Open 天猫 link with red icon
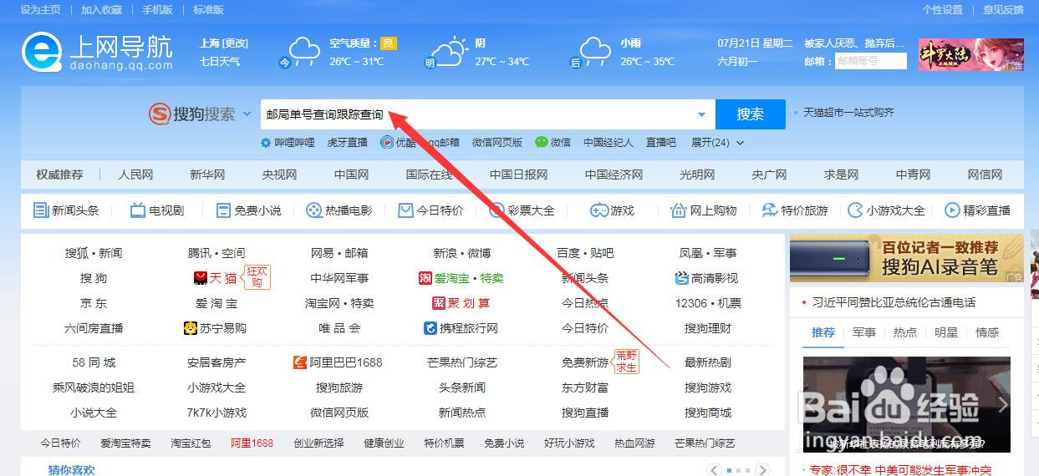The image size is (1039, 476). [215, 278]
